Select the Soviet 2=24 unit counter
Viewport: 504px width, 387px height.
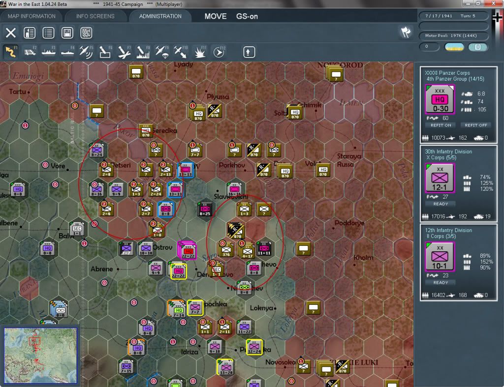point(156,190)
